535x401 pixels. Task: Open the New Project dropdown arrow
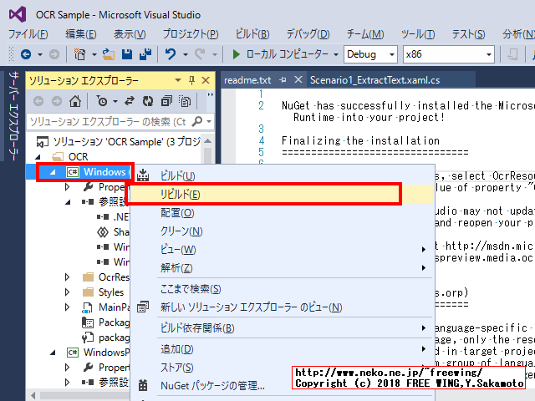click(x=94, y=54)
